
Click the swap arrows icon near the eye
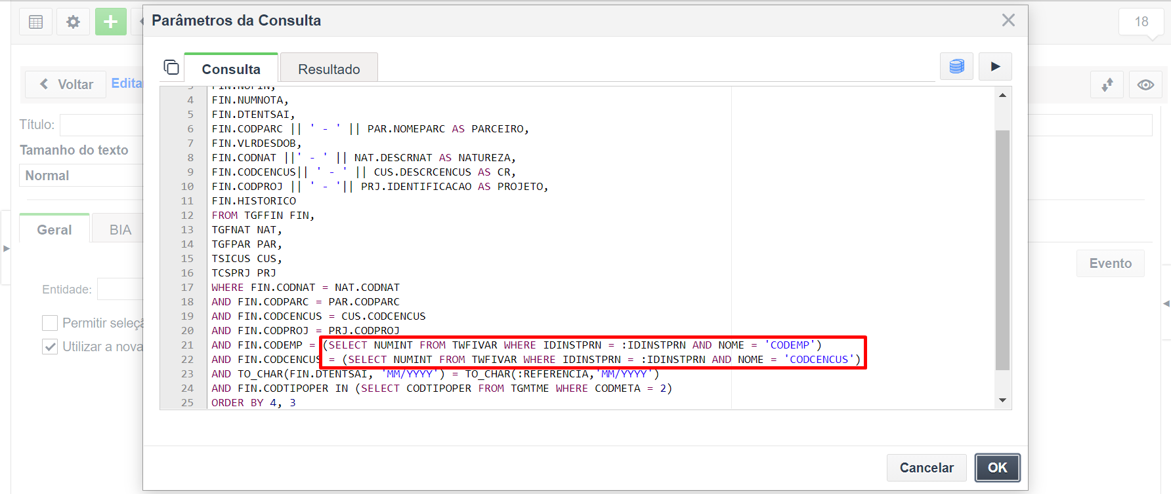click(1107, 85)
